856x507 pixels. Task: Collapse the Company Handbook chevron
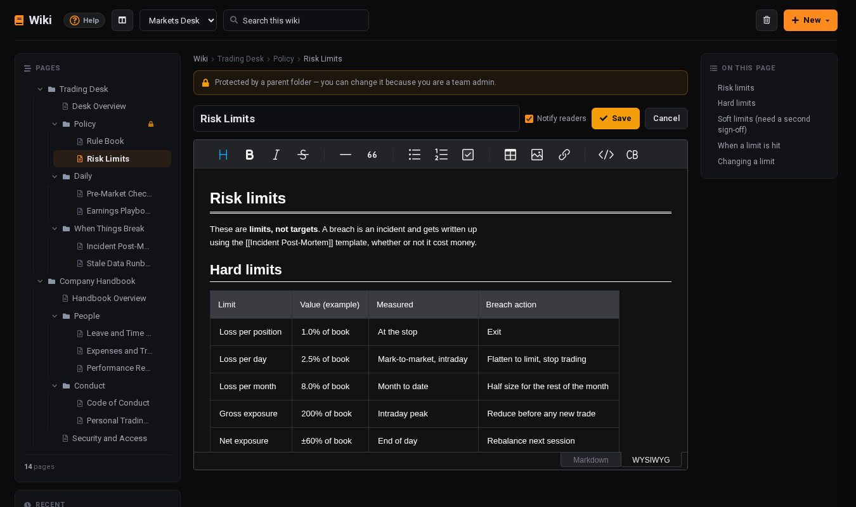point(40,281)
